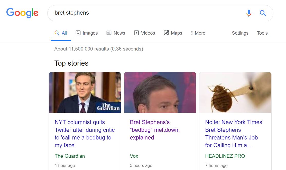Image resolution: width=286 pixels, height=170 pixels.
Task: Expand the More search options menu
Action: coord(198,33)
